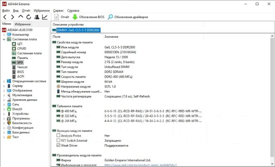Open the Файл menu

6,10
